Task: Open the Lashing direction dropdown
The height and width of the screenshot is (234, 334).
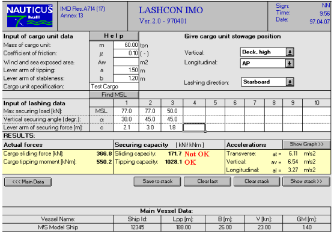Action: coord(290,82)
